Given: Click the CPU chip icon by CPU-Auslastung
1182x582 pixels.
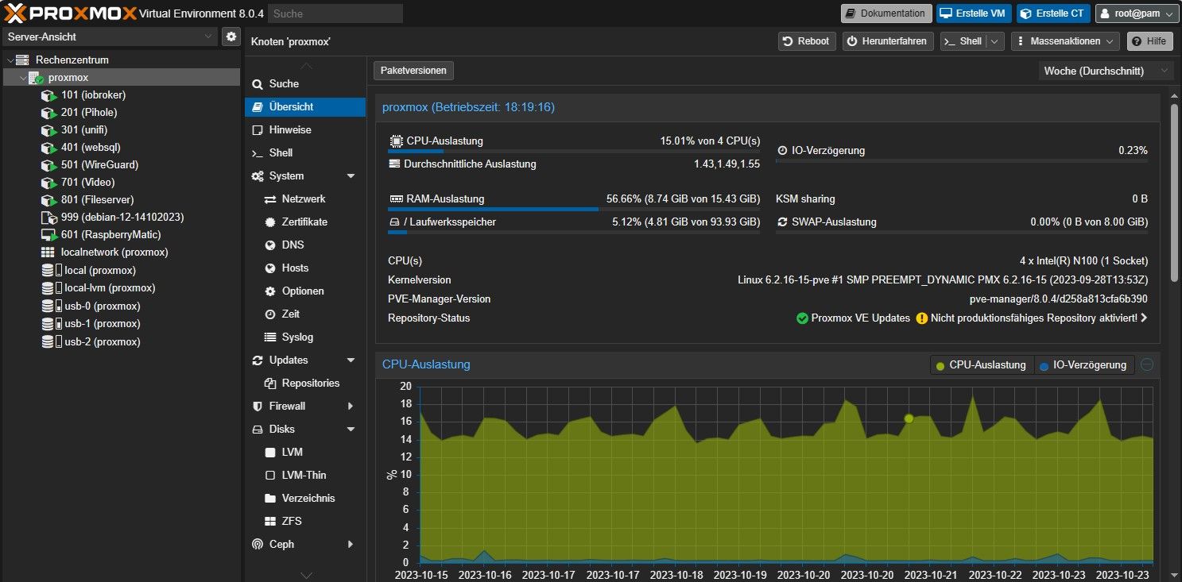Looking at the screenshot, I should tap(396, 141).
